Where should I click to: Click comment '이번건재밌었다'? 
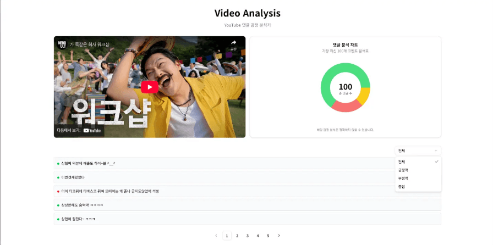tap(247, 177)
